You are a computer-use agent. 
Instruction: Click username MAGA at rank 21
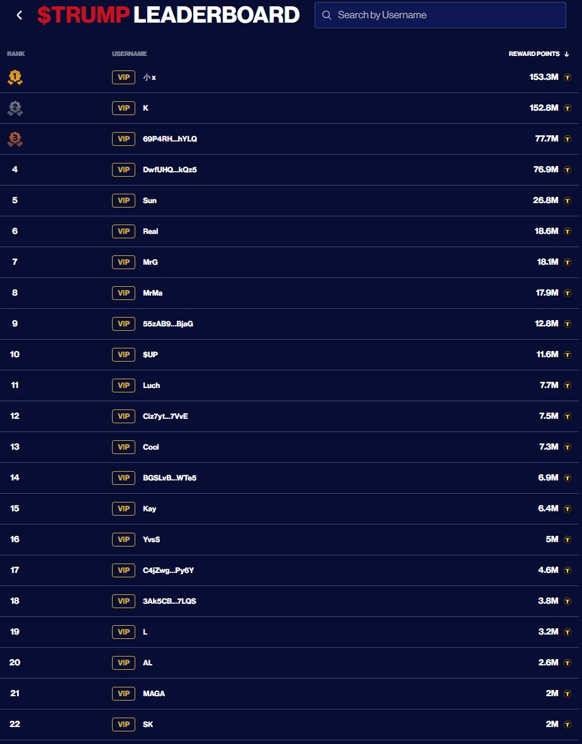click(x=154, y=694)
